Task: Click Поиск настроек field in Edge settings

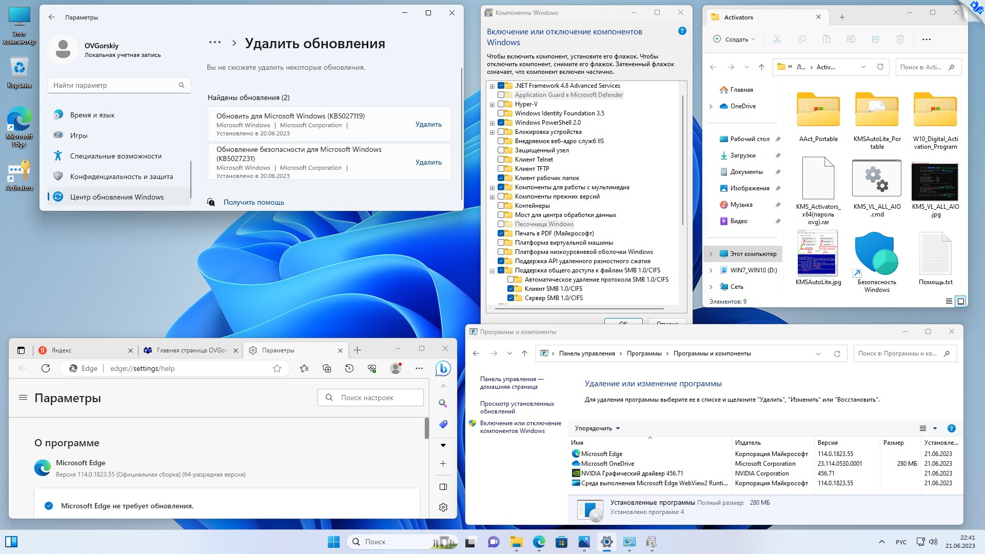Action: pos(371,398)
